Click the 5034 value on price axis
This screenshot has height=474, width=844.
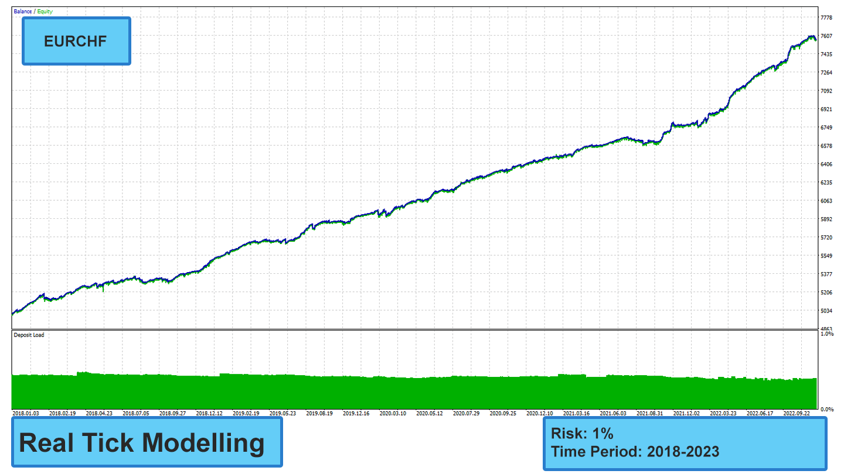[826, 311]
